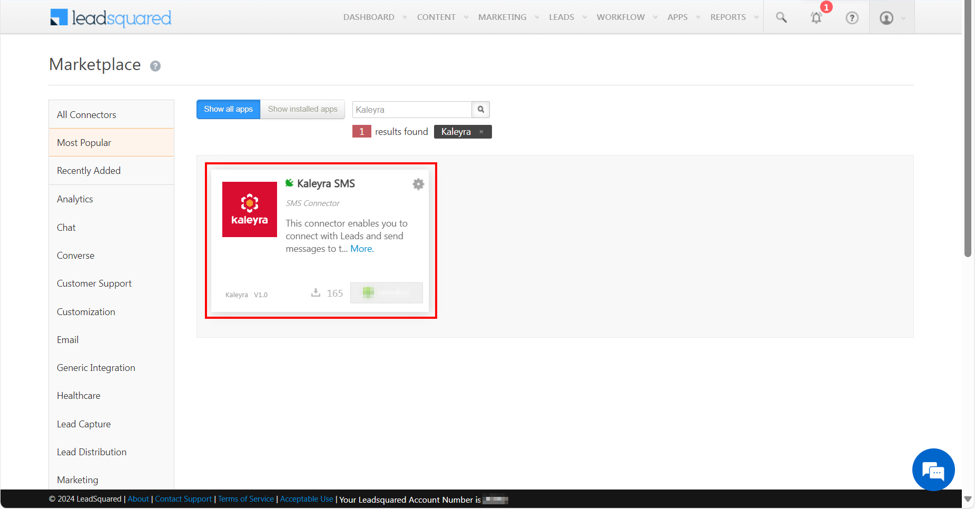This screenshot has height=509, width=975.
Task: Click the vertical scrollbar thumb
Action: (x=968, y=129)
